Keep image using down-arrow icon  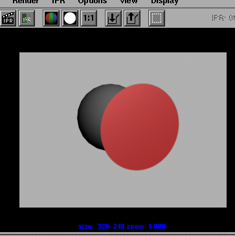(x=113, y=18)
